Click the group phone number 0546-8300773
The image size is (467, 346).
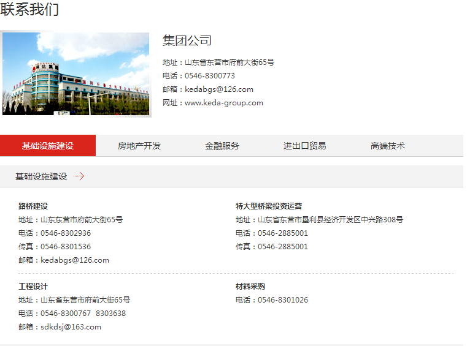(x=209, y=76)
